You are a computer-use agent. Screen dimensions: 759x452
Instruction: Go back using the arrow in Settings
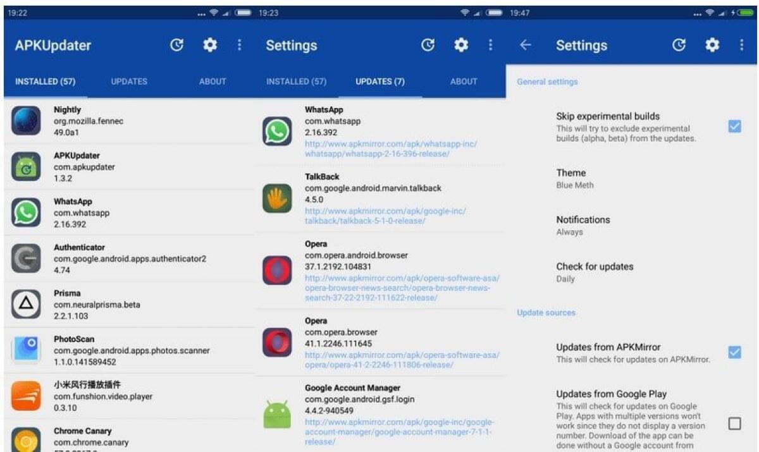click(x=526, y=45)
